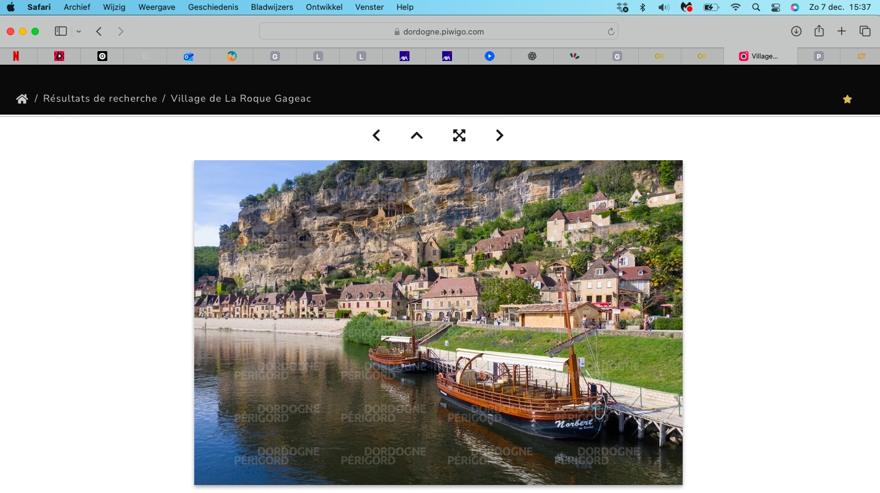
Task: Toggle the Safari sidebar button
Action: [60, 31]
